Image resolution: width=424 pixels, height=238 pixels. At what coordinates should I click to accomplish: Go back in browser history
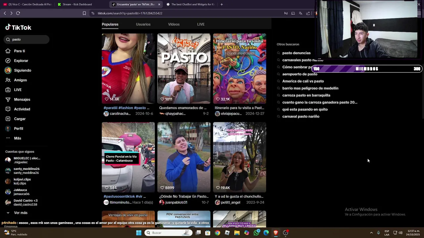(5, 13)
